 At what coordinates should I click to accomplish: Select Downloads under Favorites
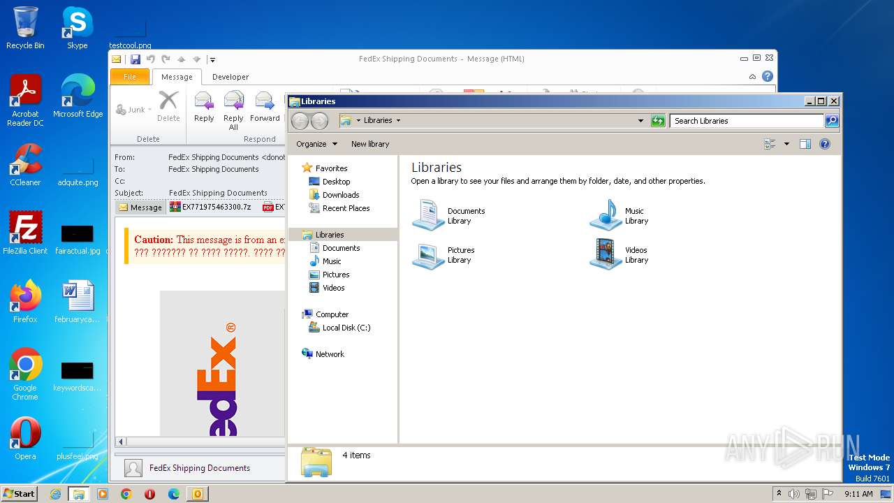[x=334, y=195]
